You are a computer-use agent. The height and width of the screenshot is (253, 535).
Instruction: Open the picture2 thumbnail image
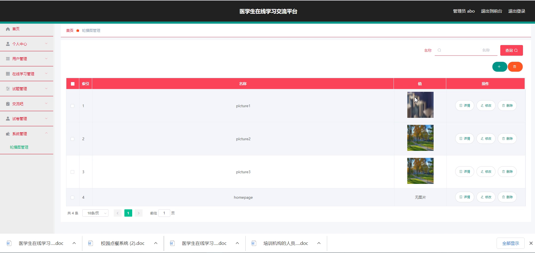coord(420,138)
